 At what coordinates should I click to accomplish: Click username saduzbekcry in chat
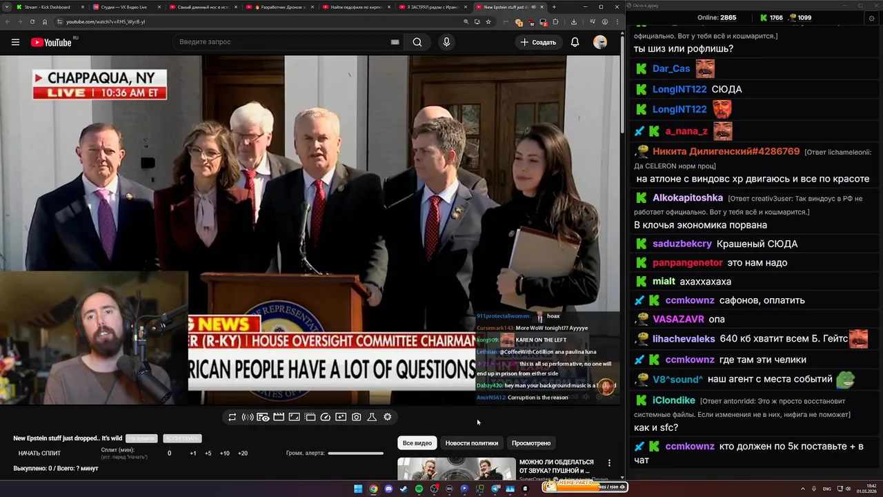(x=682, y=244)
